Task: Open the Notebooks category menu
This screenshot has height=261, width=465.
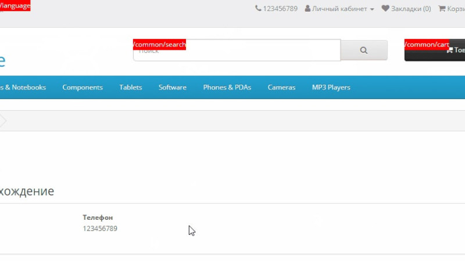Action: pos(23,88)
